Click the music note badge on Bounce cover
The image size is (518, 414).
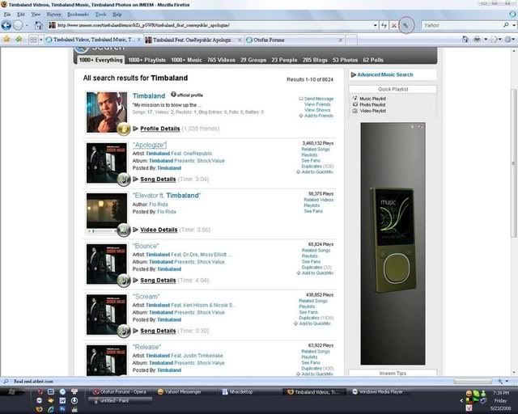click(124, 281)
